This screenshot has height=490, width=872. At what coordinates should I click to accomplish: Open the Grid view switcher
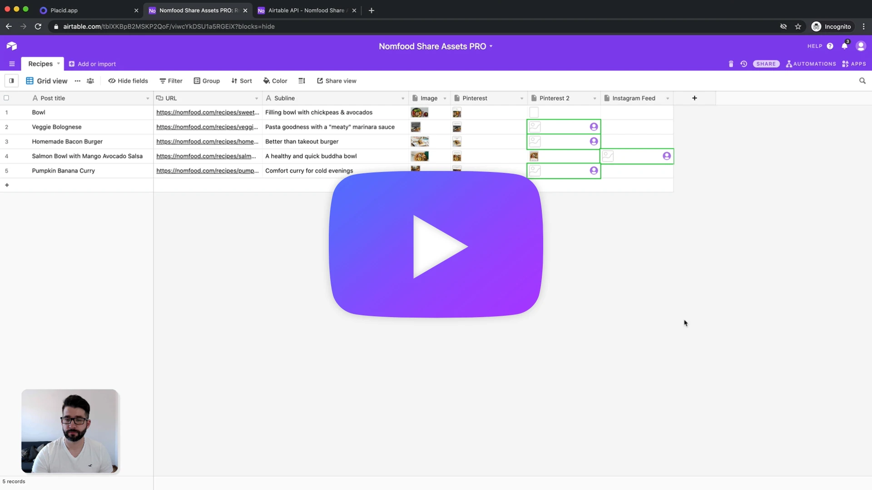[x=47, y=81]
